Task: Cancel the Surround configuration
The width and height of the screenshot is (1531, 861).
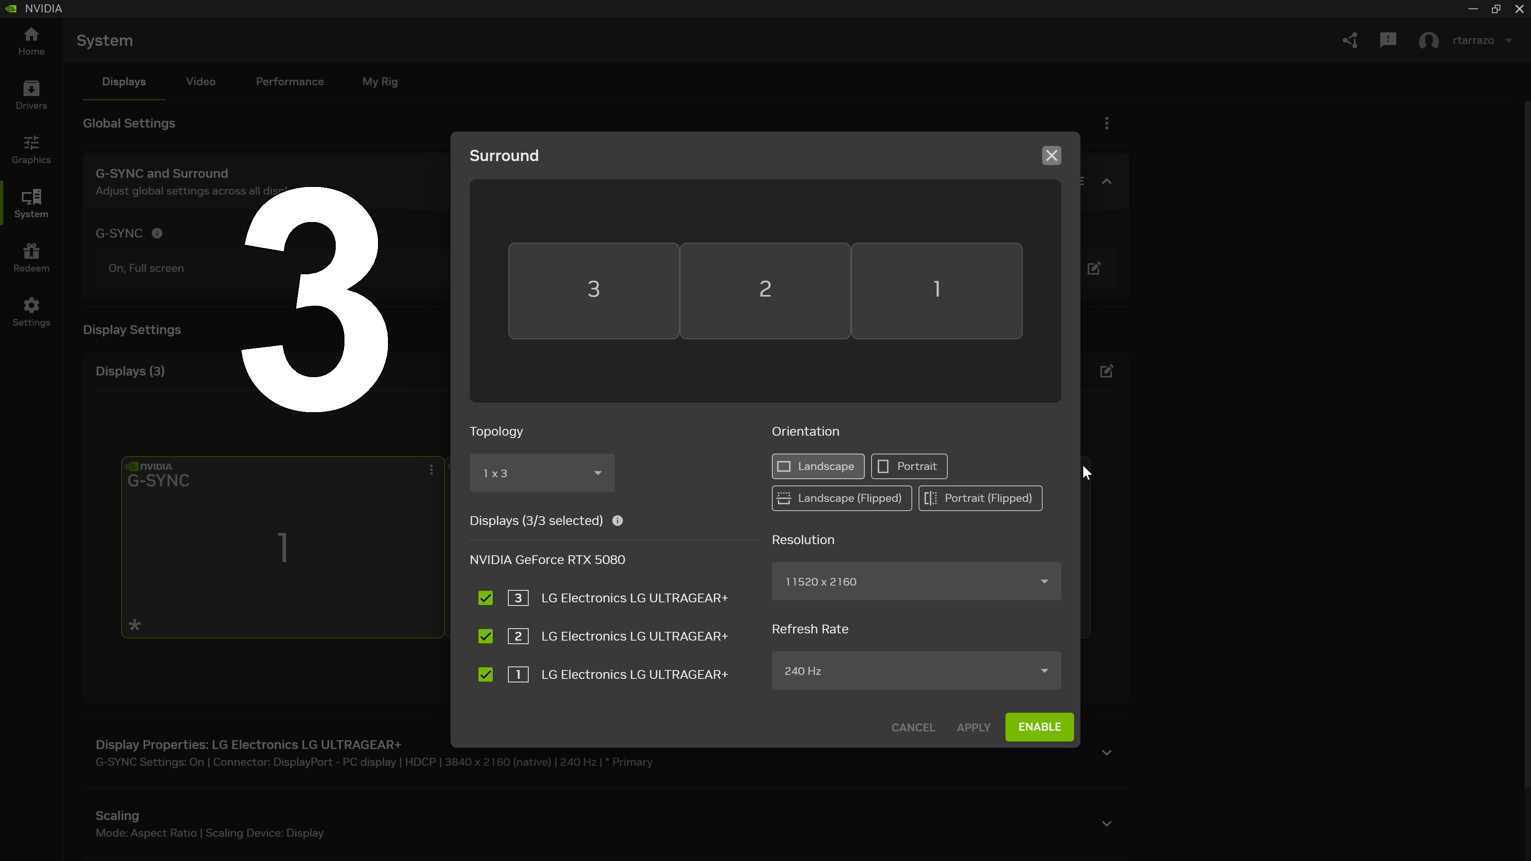Action: click(913, 727)
